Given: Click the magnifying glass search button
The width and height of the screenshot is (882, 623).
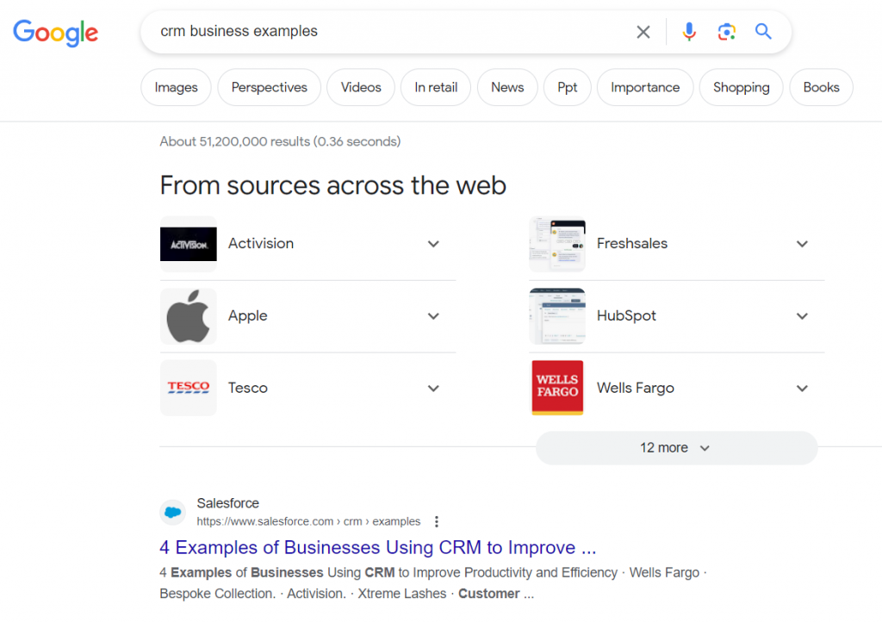Looking at the screenshot, I should point(763,32).
